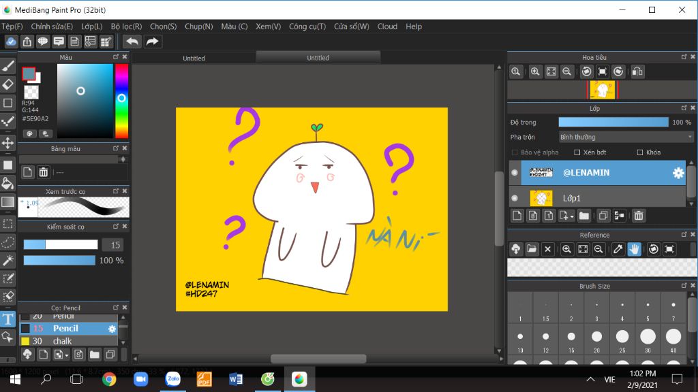Switch to the second Untitled canvas tab
The width and height of the screenshot is (698, 392).
coord(318,58)
